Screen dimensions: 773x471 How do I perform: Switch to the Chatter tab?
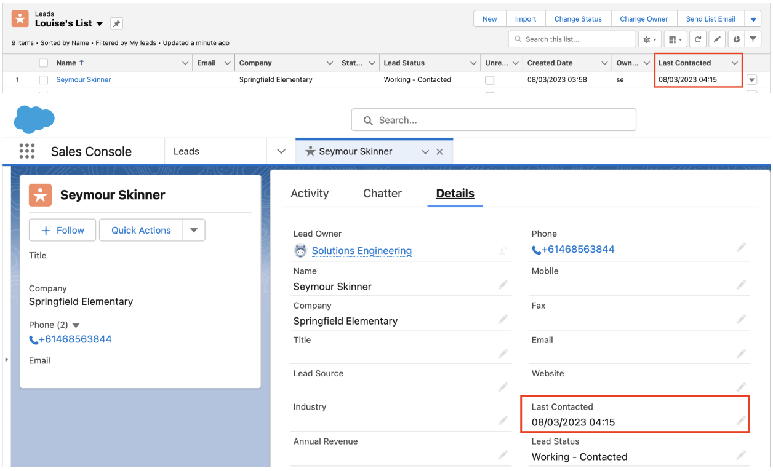point(382,193)
